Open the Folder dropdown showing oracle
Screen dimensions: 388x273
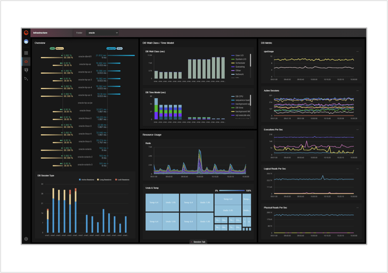[103, 33]
